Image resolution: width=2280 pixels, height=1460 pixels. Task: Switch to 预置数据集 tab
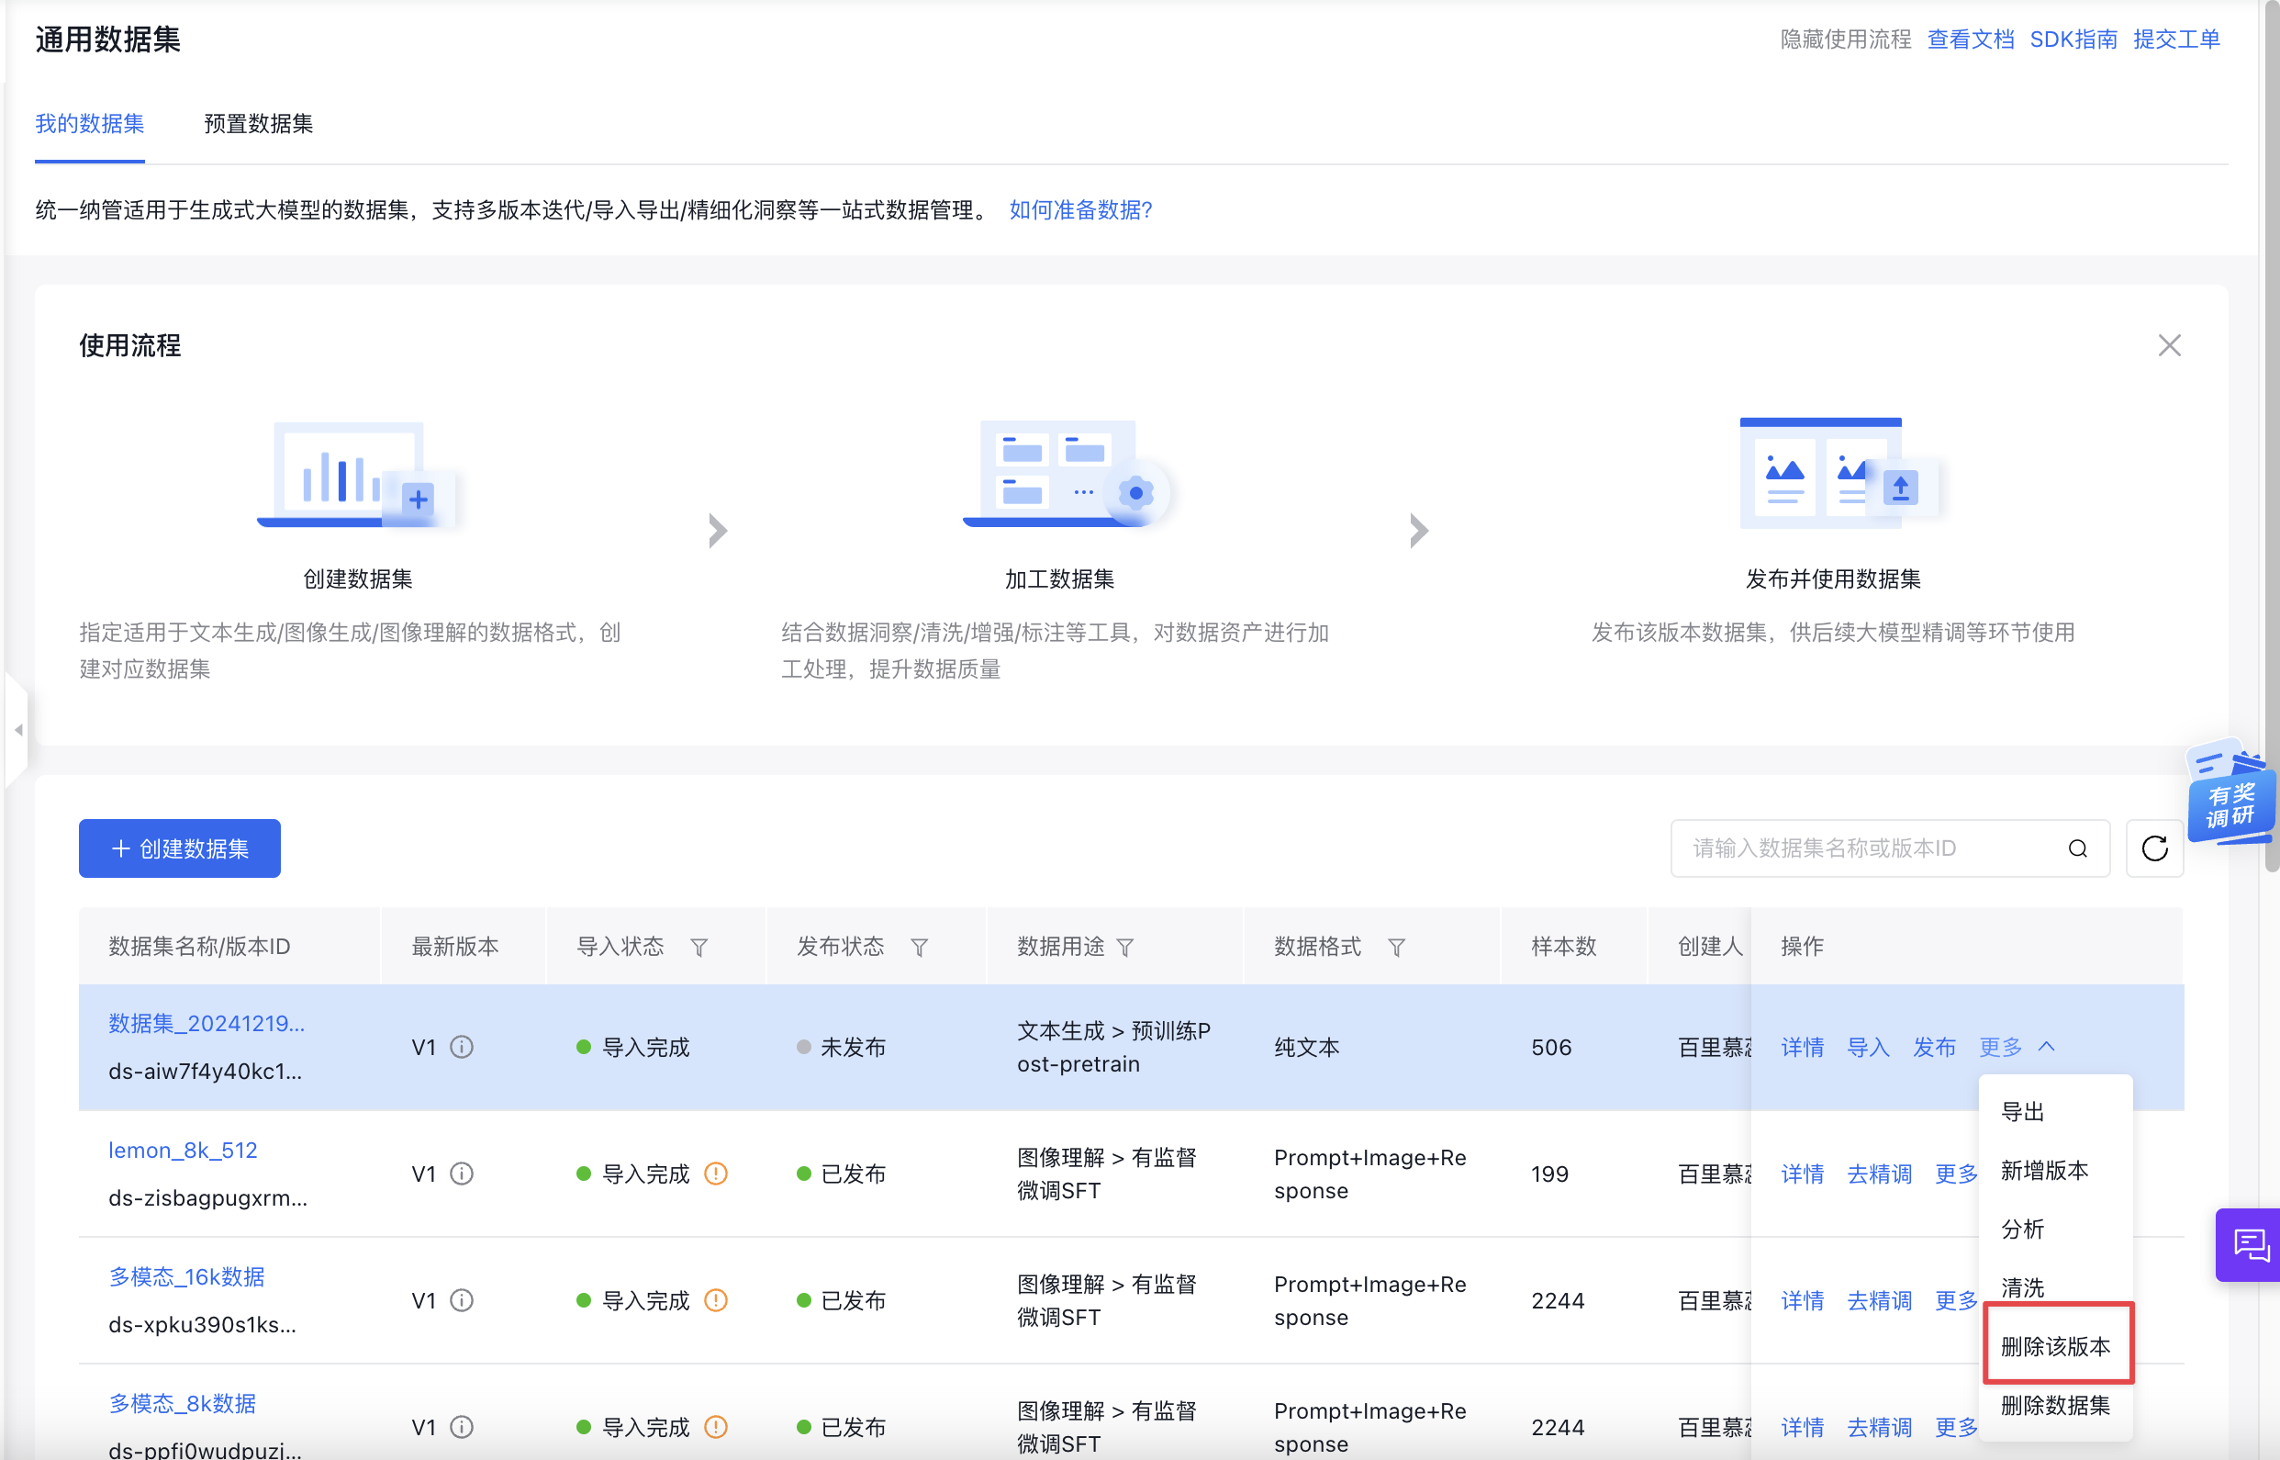(x=258, y=123)
